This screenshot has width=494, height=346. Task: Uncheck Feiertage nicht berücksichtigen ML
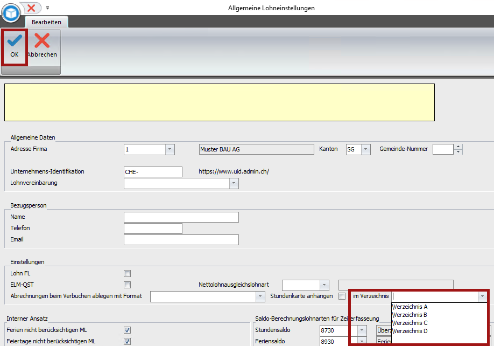(128, 341)
